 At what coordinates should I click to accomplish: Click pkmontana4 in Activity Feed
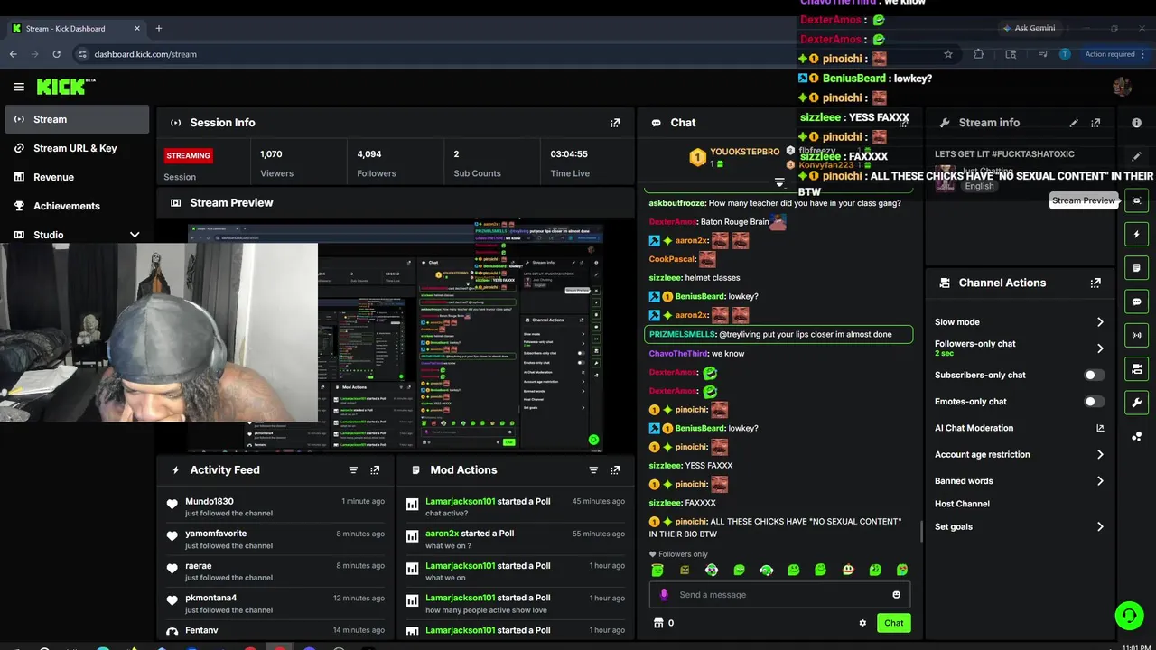[211, 598]
